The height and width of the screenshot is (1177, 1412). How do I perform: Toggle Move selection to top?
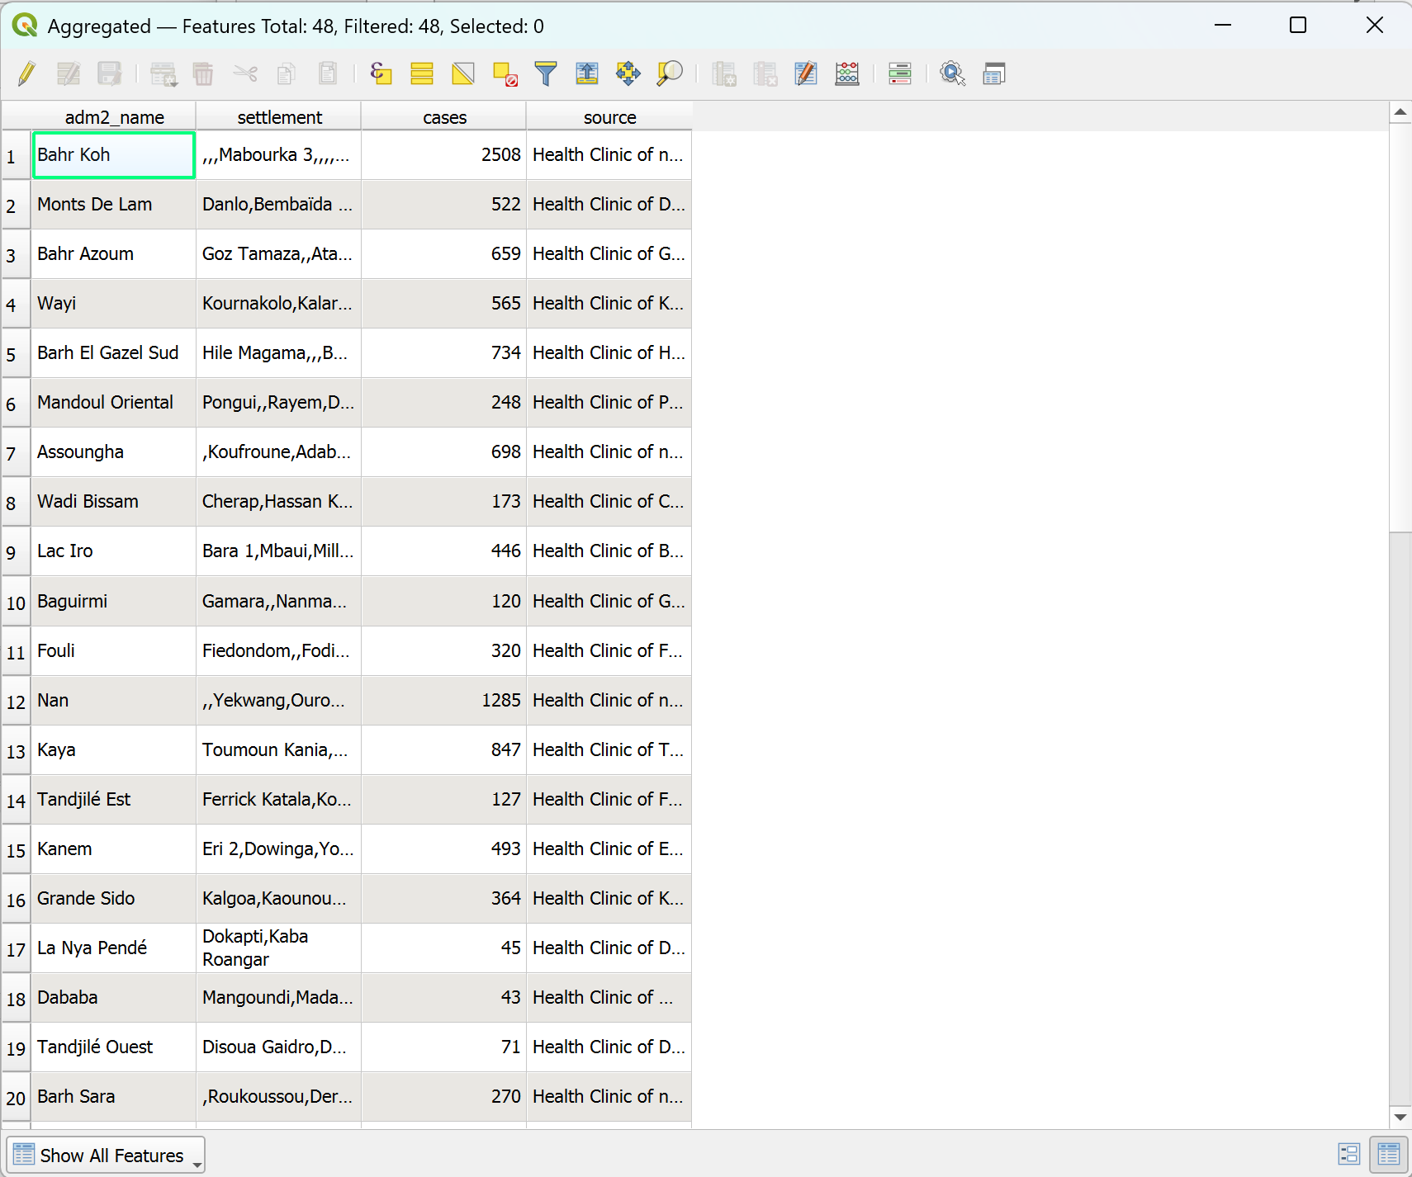point(587,74)
